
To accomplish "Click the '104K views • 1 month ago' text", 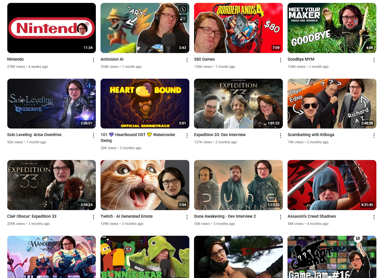I will (x=308, y=67).
